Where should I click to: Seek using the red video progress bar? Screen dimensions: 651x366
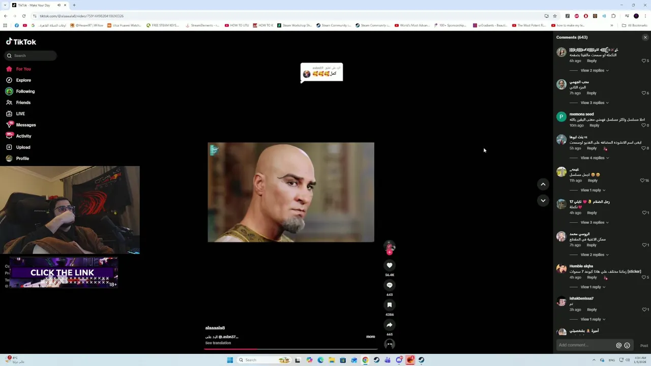coord(291,349)
